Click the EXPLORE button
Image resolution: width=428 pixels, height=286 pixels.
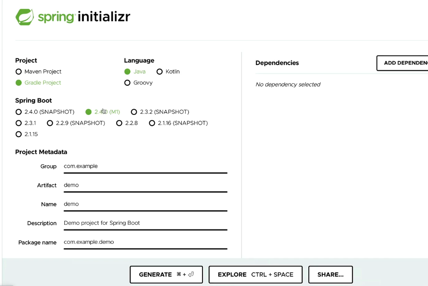tap(255, 275)
